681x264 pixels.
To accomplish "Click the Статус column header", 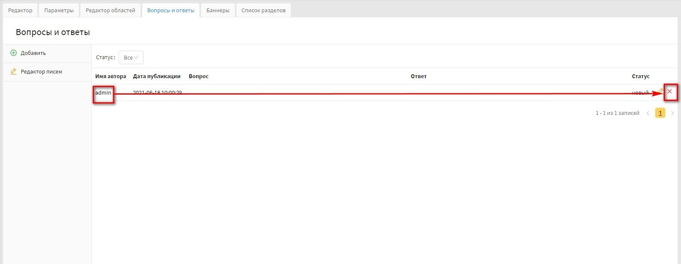I will (640, 76).
